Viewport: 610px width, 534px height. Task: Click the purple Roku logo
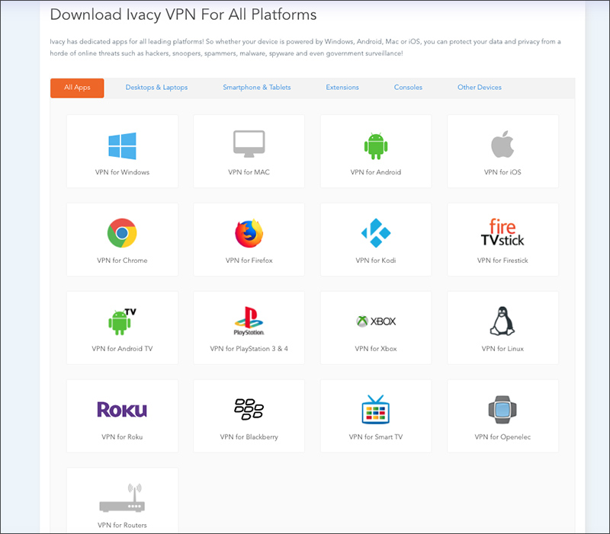pos(122,410)
